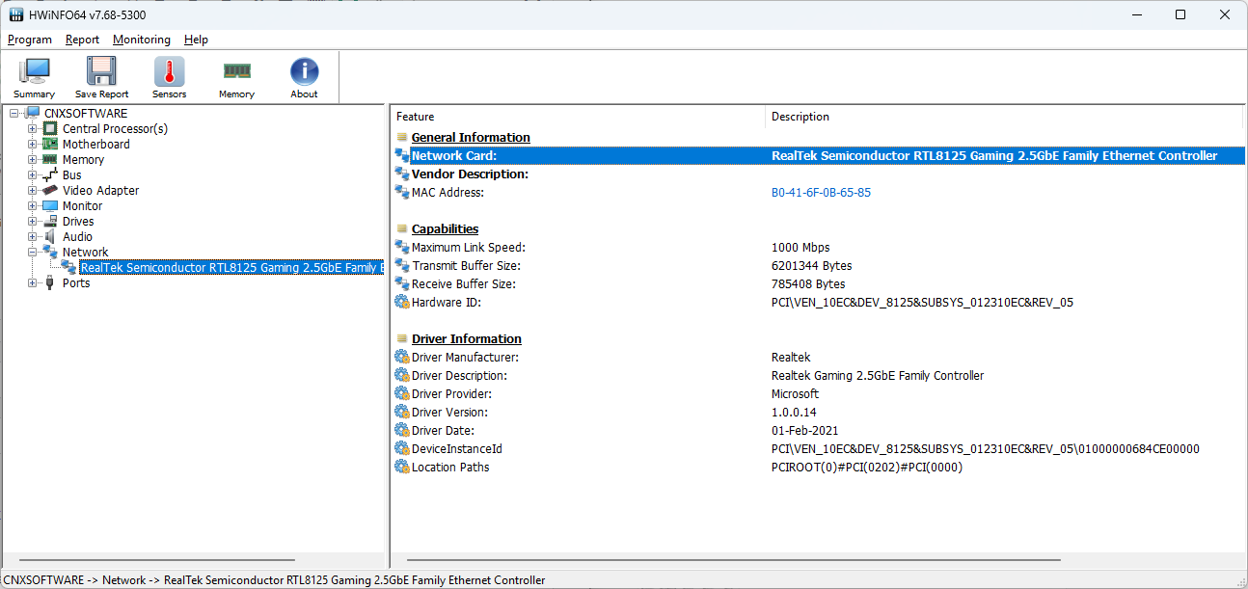Open the Help menu
This screenshot has height=589, width=1248.
click(196, 40)
